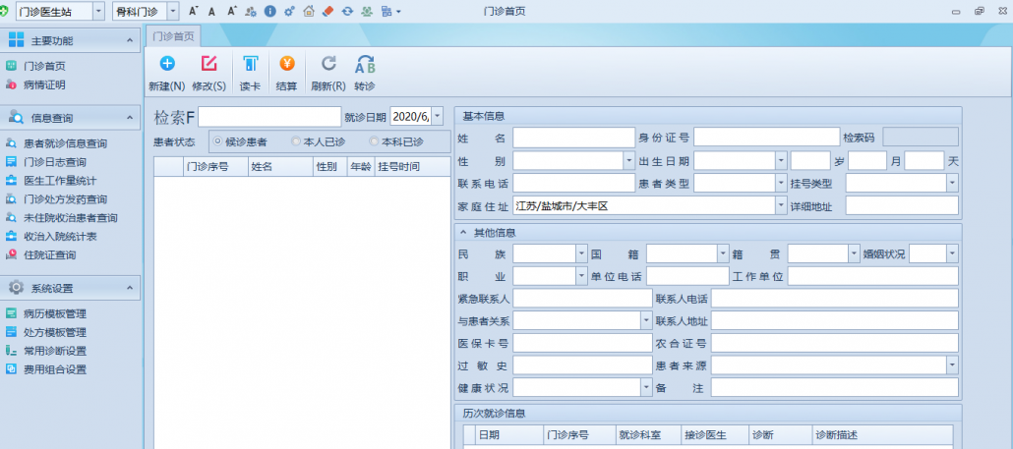
Task: Select the 本科已诊 radio button
Action: tap(374, 142)
